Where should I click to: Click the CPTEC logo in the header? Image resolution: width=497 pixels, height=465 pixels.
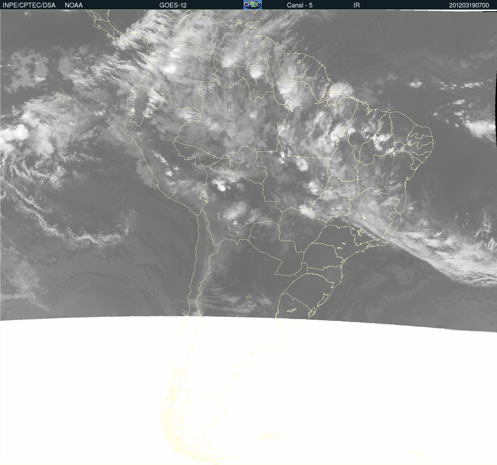pos(252,5)
